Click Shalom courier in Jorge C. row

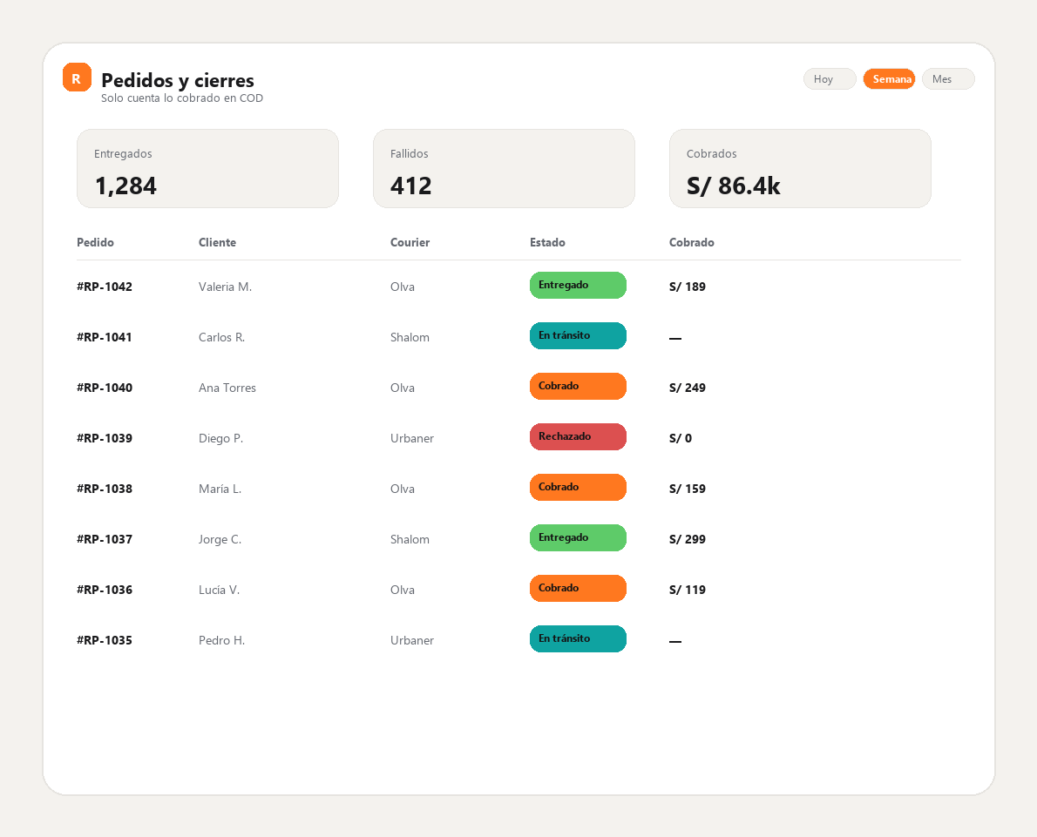point(410,539)
